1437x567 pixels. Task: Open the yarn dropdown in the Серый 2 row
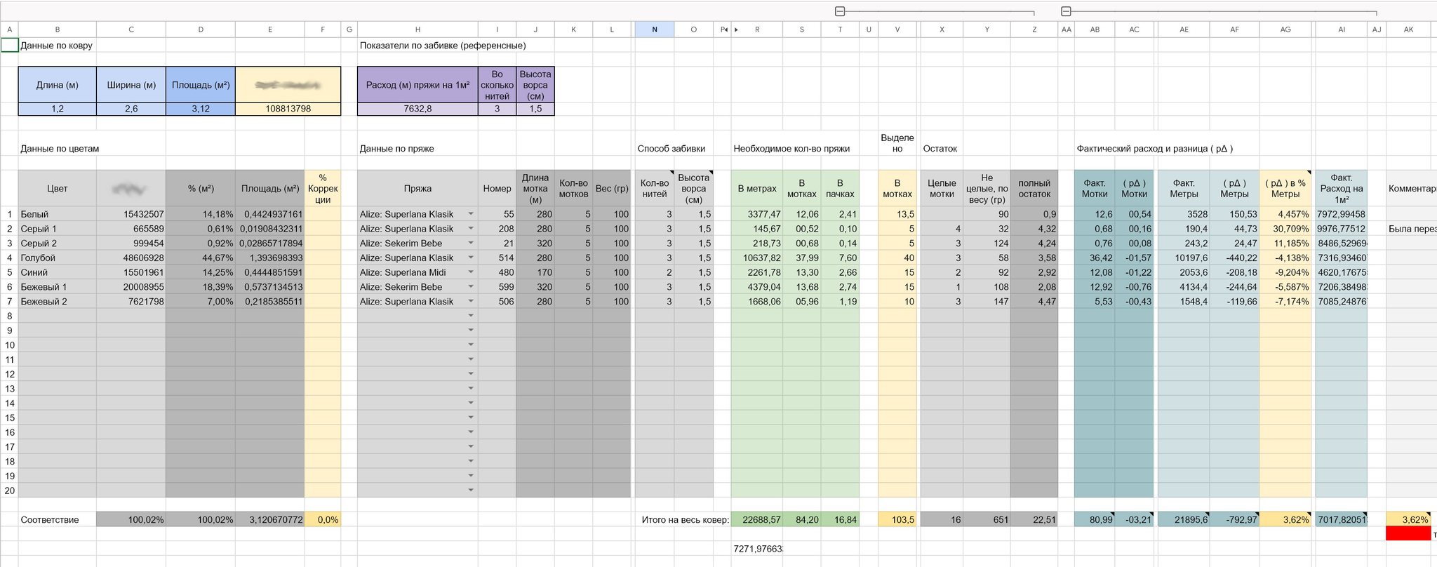coord(471,244)
